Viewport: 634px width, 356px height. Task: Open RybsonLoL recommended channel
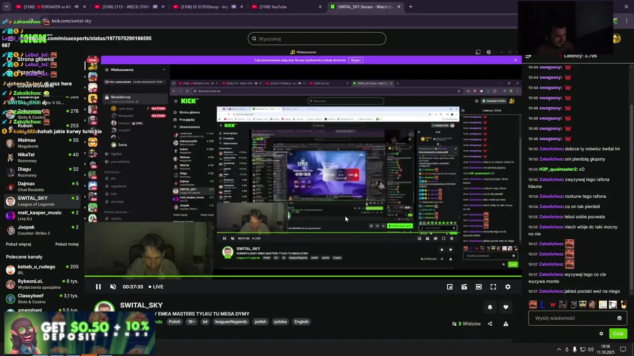pos(42,284)
